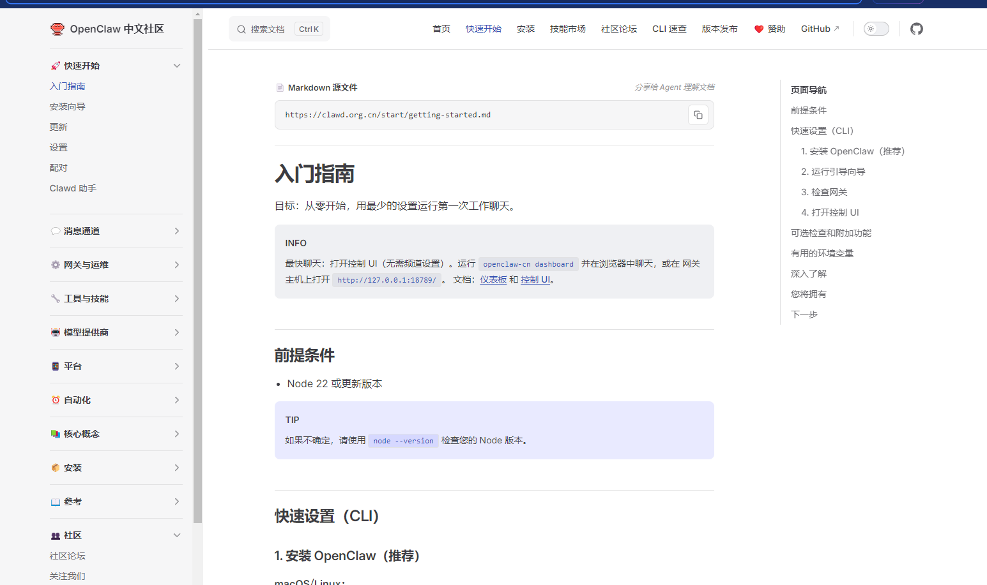Copy the Markdown source URL
The height and width of the screenshot is (585, 987).
[698, 115]
